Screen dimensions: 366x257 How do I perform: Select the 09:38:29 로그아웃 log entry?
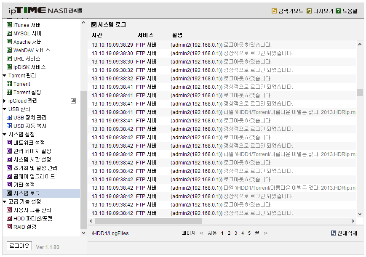tap(222, 45)
